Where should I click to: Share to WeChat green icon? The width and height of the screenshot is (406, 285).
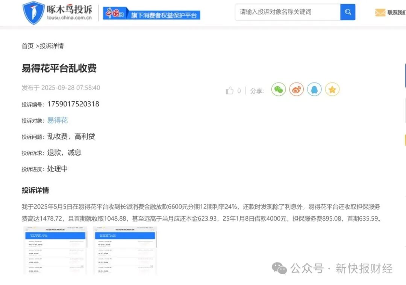click(278, 89)
